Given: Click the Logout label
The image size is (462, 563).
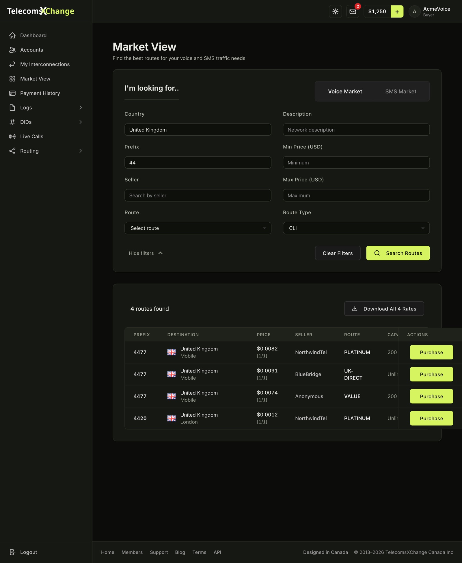Looking at the screenshot, I should point(29,552).
